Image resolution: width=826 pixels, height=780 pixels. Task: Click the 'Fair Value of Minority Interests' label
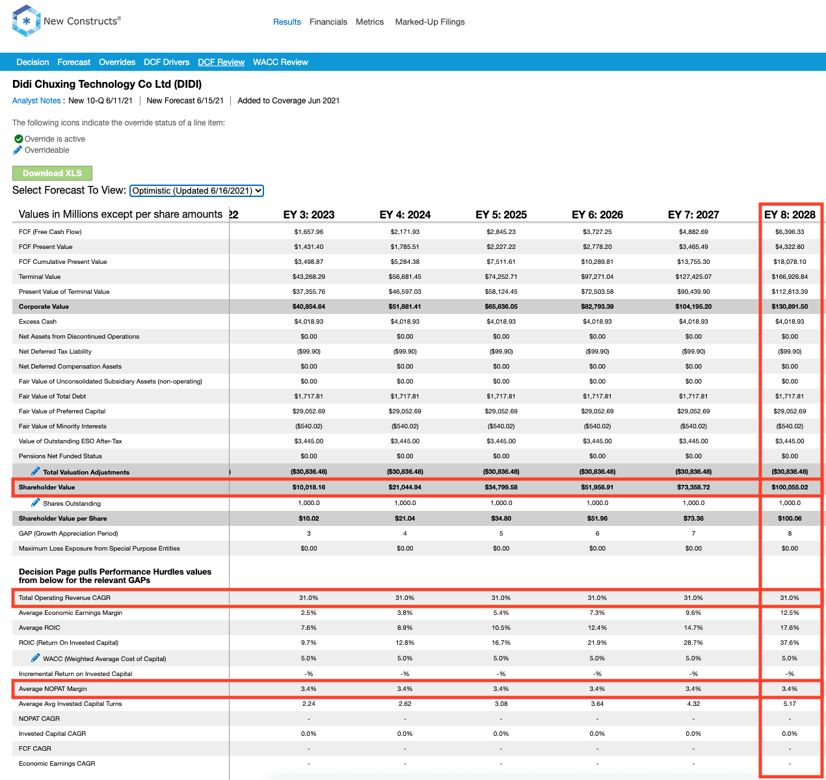(x=62, y=426)
